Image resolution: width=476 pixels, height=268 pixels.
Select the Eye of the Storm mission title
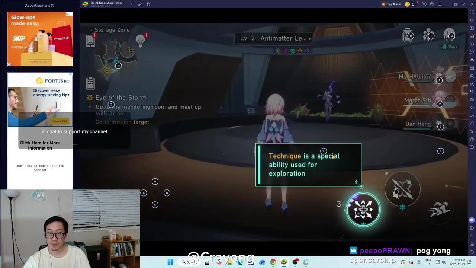pos(121,98)
